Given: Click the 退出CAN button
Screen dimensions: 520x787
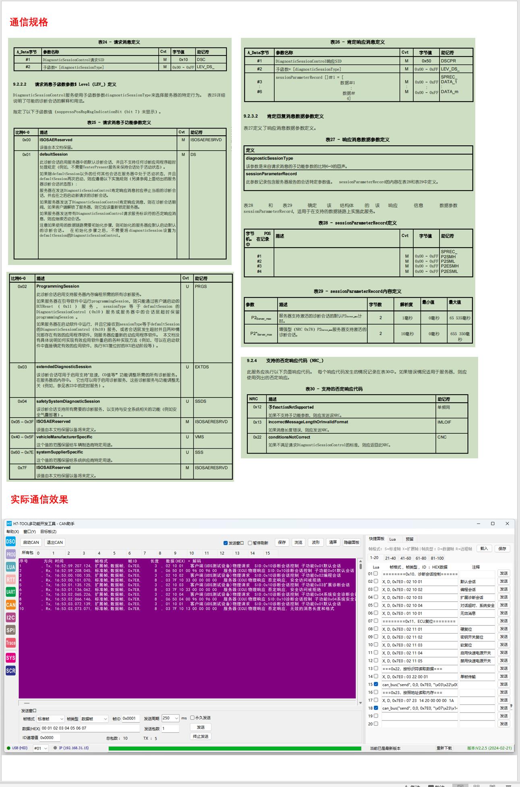Looking at the screenshot, I should [55, 543].
